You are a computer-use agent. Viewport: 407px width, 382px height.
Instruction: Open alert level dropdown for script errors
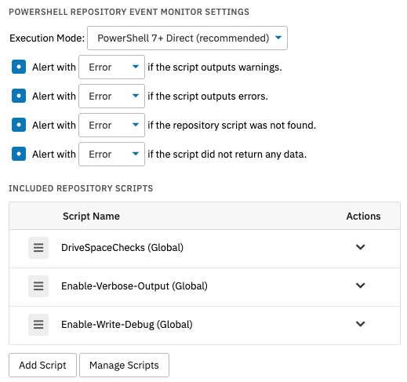(111, 96)
